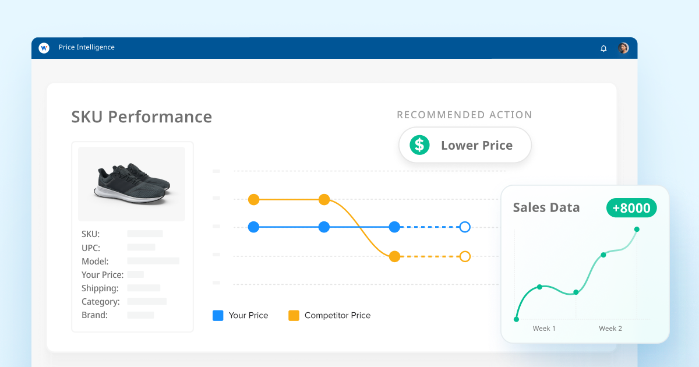This screenshot has width=699, height=367.
Task: Open the notifications bell
Action: [x=603, y=48]
